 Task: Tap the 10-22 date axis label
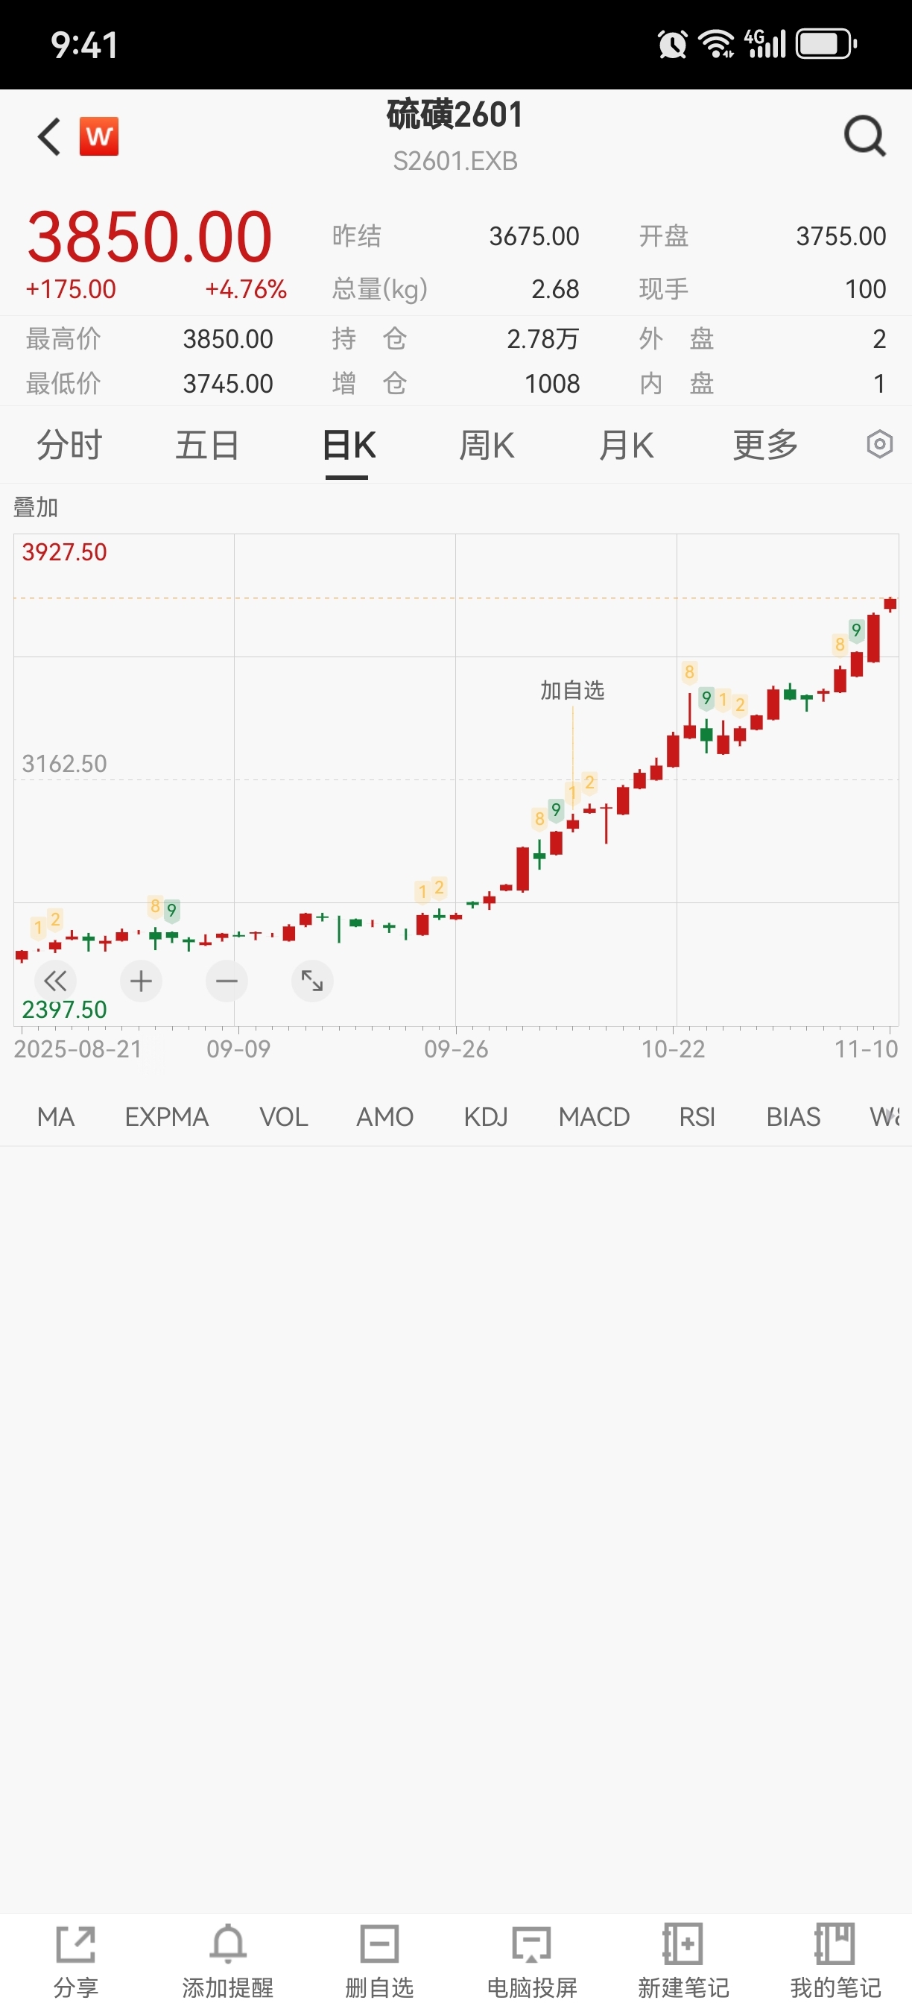click(x=673, y=1048)
